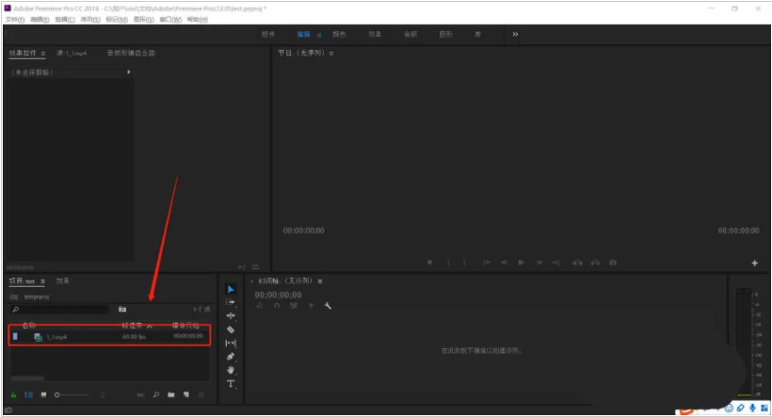
Task: Select the Ripple Edit tool
Action: coord(231,315)
